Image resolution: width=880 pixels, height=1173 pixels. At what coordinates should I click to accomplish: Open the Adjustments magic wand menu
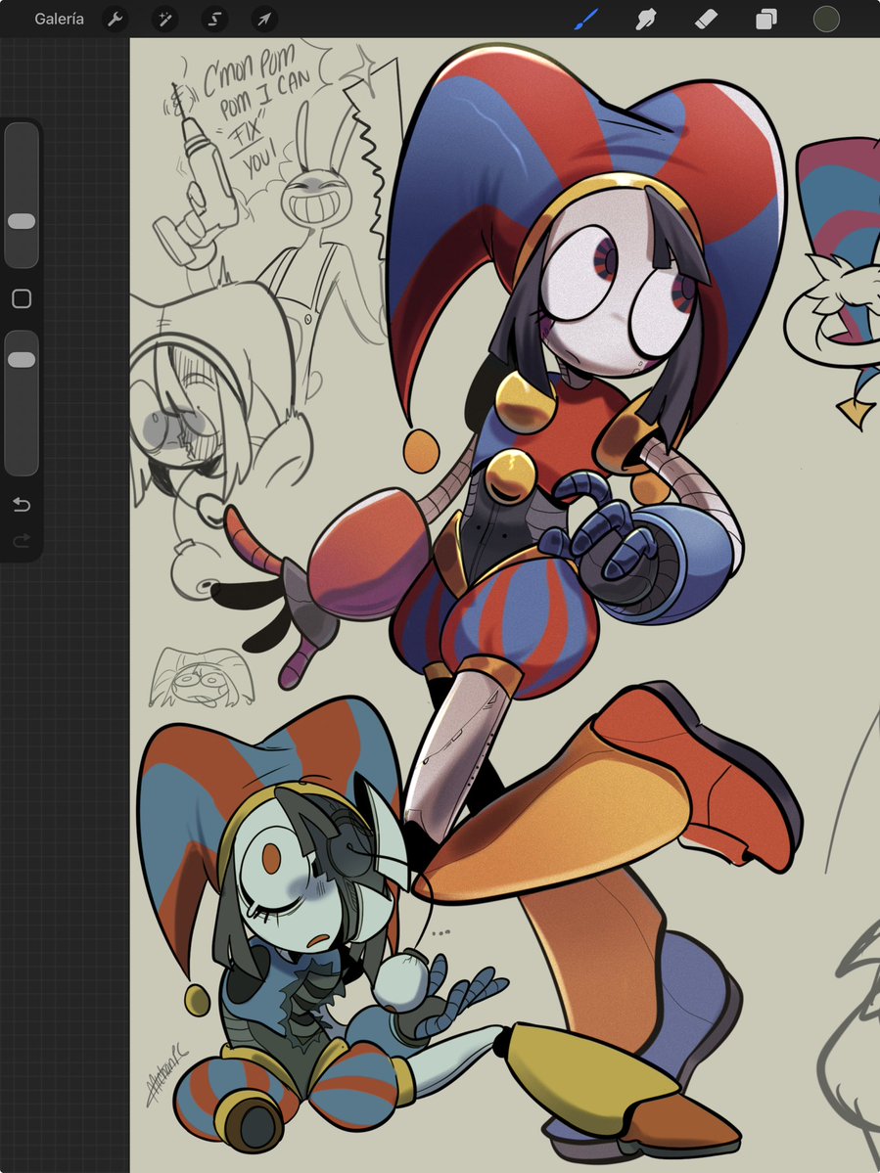164,20
